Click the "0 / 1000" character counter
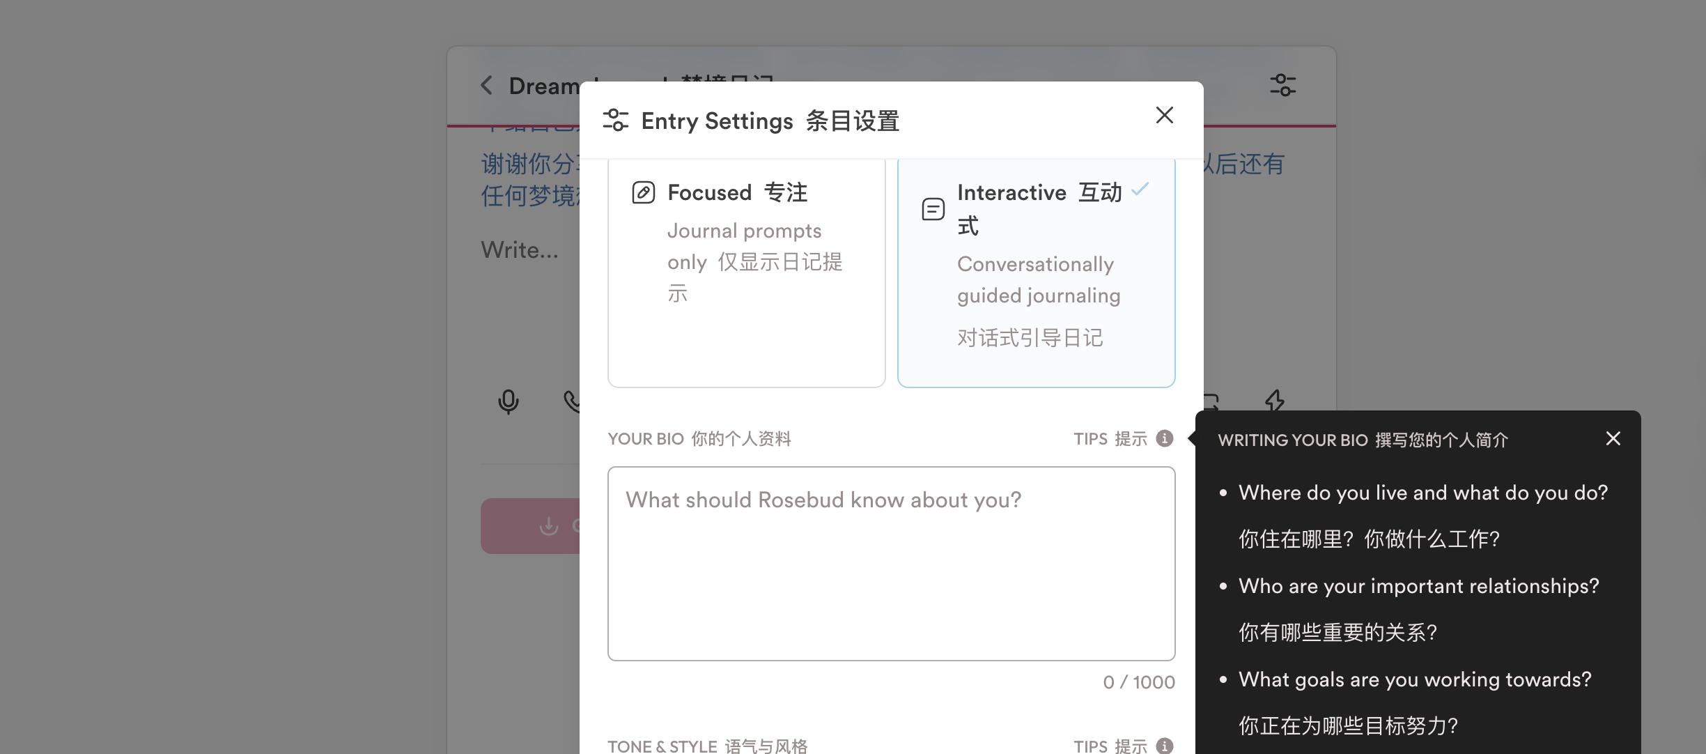Image resolution: width=1706 pixels, height=754 pixels. [1139, 682]
